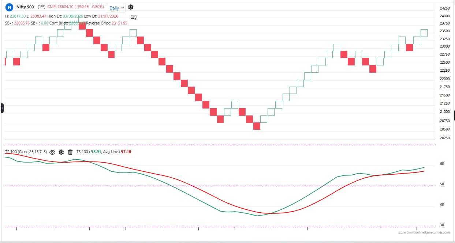This screenshot has height=243, width=455.
Task: Click the 24250 price axis label
Action: [x=445, y=8]
